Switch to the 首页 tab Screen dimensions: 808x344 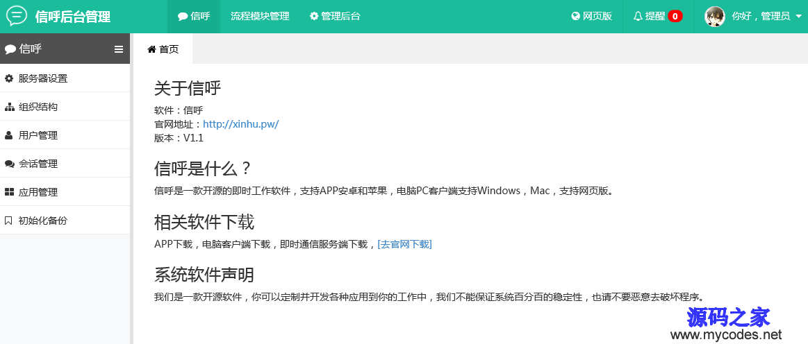click(x=163, y=49)
